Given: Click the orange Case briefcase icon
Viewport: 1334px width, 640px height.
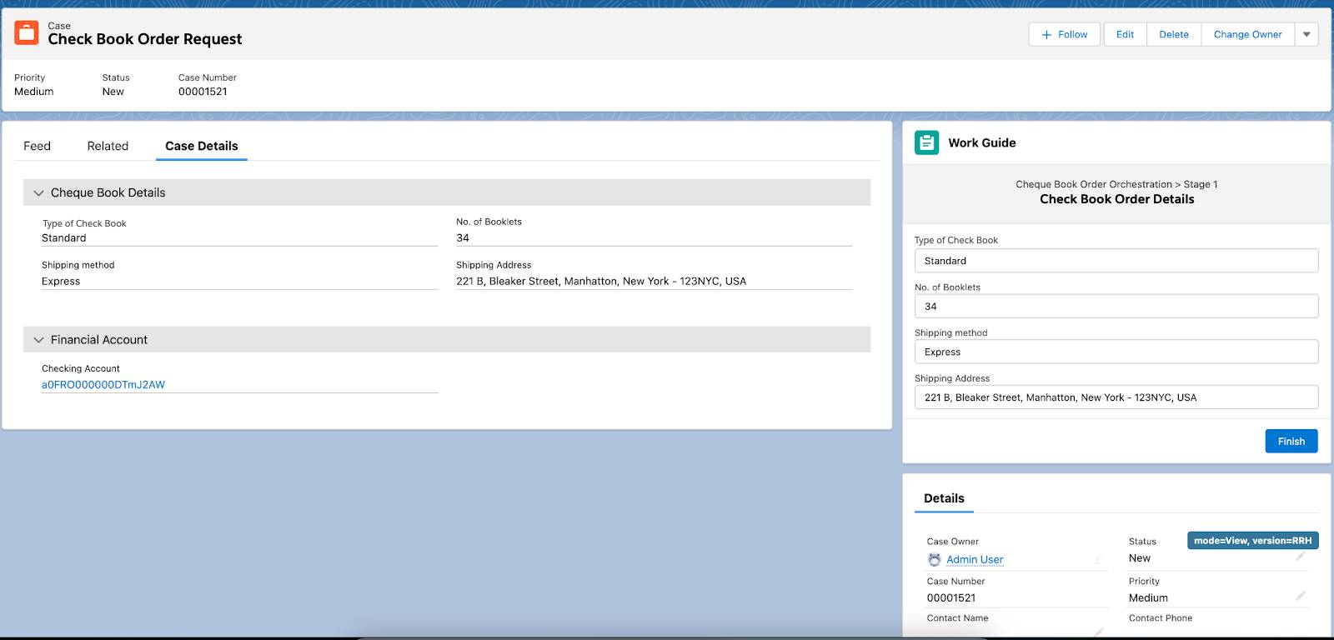Looking at the screenshot, I should pos(27,33).
